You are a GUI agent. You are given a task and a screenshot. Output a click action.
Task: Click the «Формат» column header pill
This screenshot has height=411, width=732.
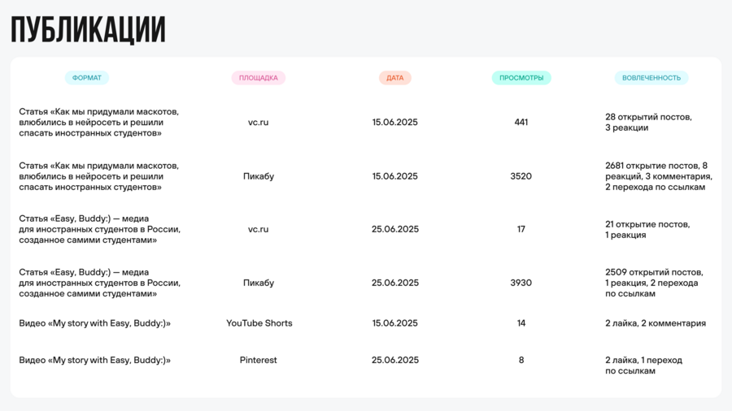(87, 78)
